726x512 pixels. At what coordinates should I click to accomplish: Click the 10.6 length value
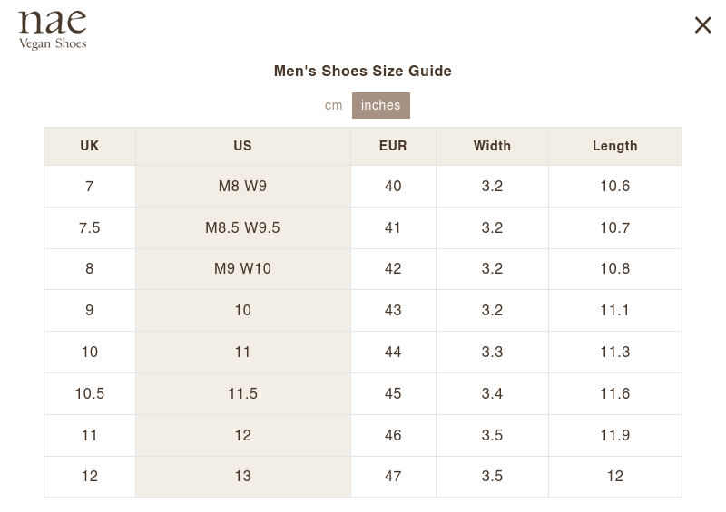(615, 187)
